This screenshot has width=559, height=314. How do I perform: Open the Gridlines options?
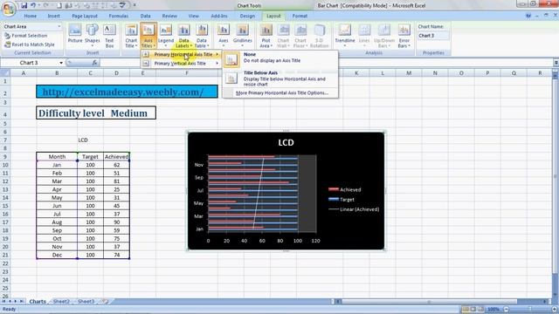[x=243, y=36]
